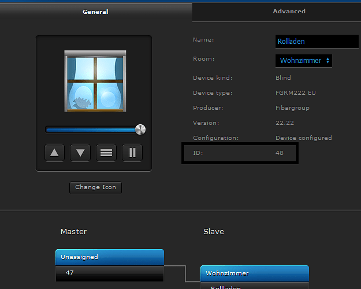Image resolution: width=361 pixels, height=289 pixels.
Task: Click the Name field containing Rollladen
Action: 317,42
